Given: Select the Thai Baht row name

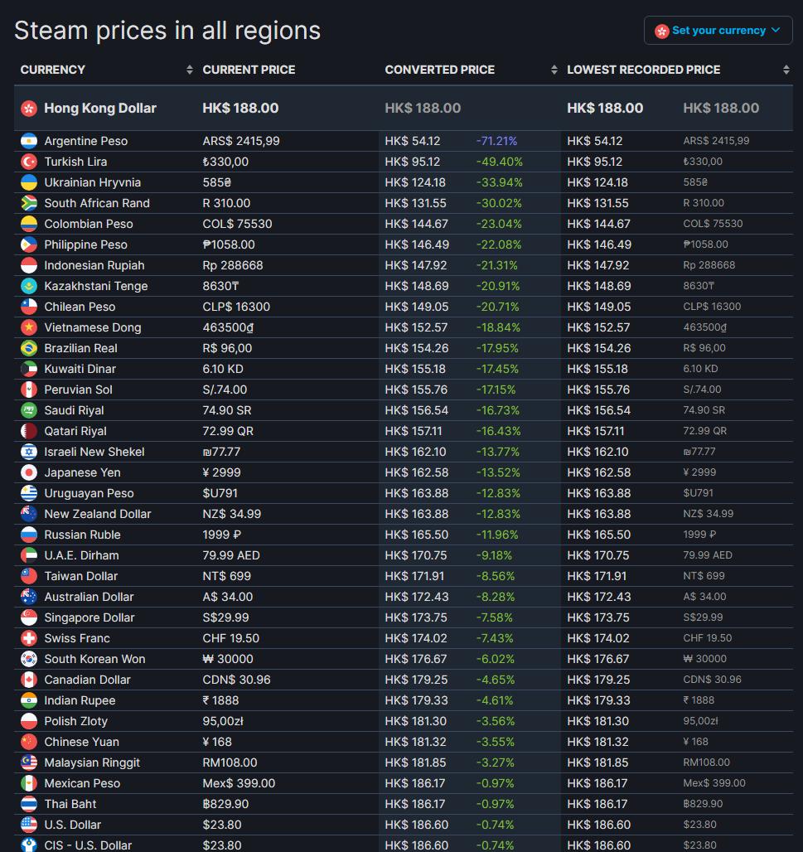Looking at the screenshot, I should [x=70, y=804].
